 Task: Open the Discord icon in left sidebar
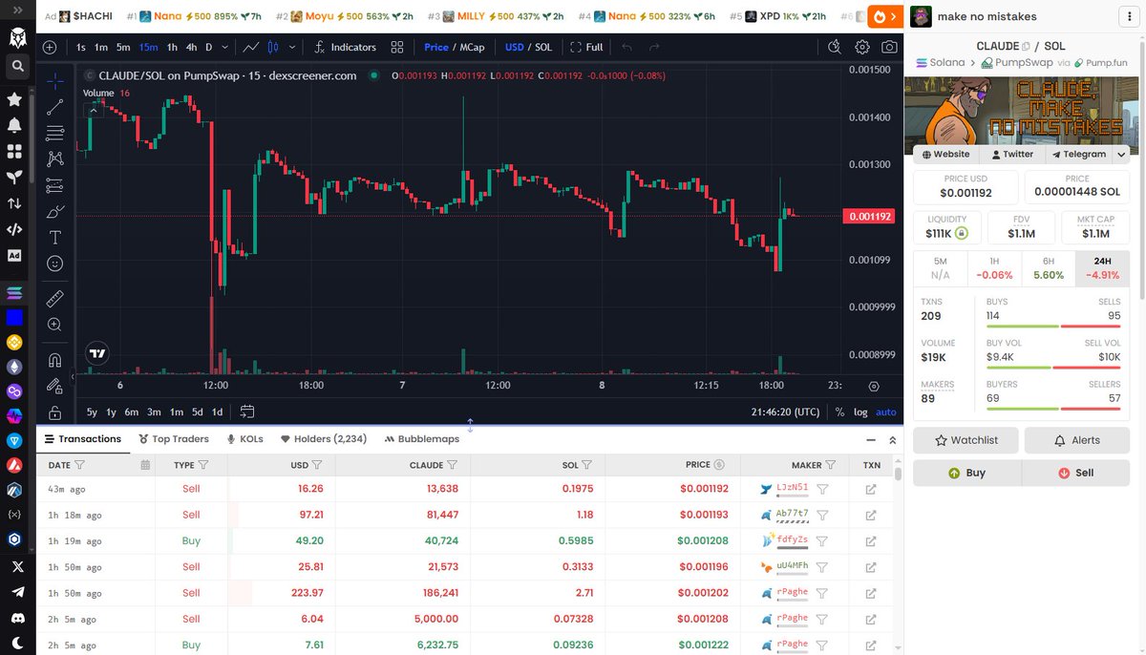[x=15, y=618]
